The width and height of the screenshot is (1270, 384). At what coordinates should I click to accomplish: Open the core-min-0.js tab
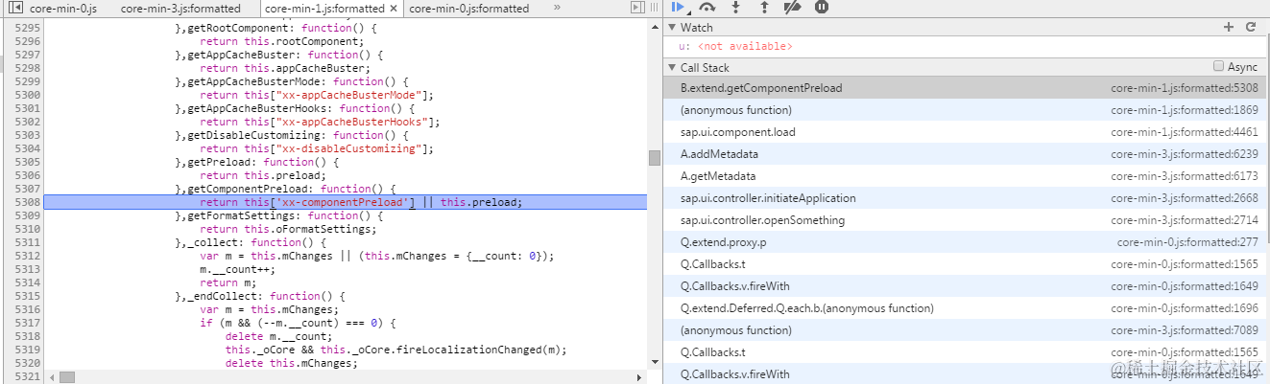(63, 9)
